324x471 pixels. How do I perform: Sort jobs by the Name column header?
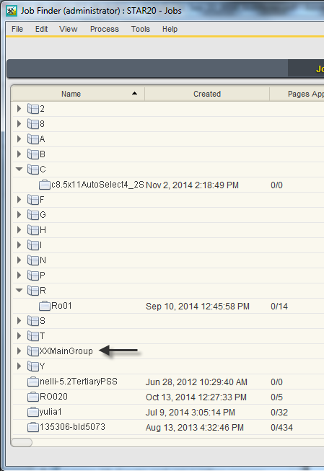coord(78,94)
